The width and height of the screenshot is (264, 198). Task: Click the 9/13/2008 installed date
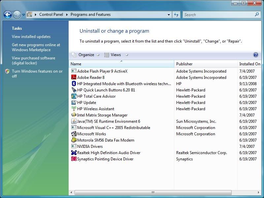coord(248,84)
